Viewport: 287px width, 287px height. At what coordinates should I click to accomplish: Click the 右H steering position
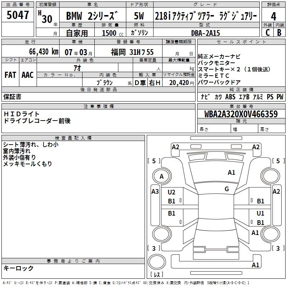pos(155,83)
